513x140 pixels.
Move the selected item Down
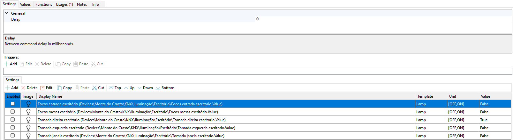[x=145, y=88]
